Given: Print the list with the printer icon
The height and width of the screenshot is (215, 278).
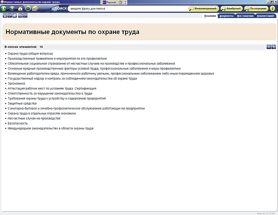Looking at the screenshot, I should click(x=15, y=16).
